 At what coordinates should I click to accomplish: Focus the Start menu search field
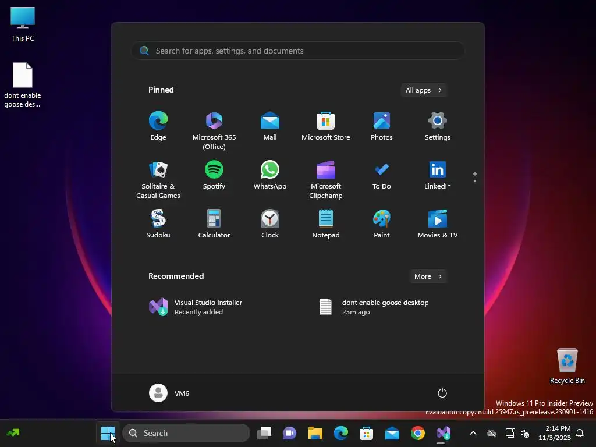click(298, 51)
